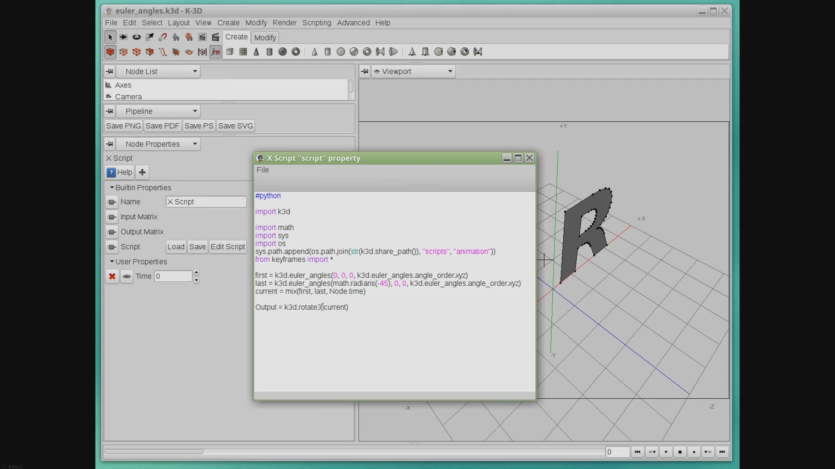835x469 pixels.
Task: Open the Advanced menu
Action: click(x=353, y=23)
